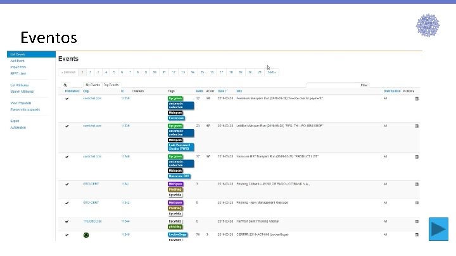Click the round green org logo in LockerGoga row

[x=86, y=235]
